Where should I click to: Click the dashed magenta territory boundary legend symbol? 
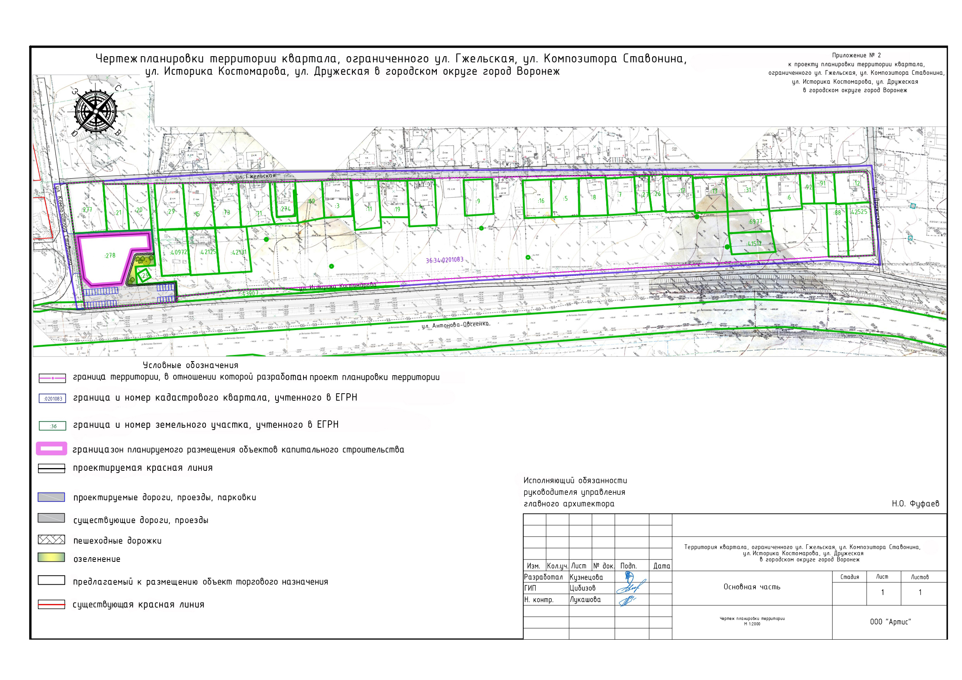coord(52,378)
